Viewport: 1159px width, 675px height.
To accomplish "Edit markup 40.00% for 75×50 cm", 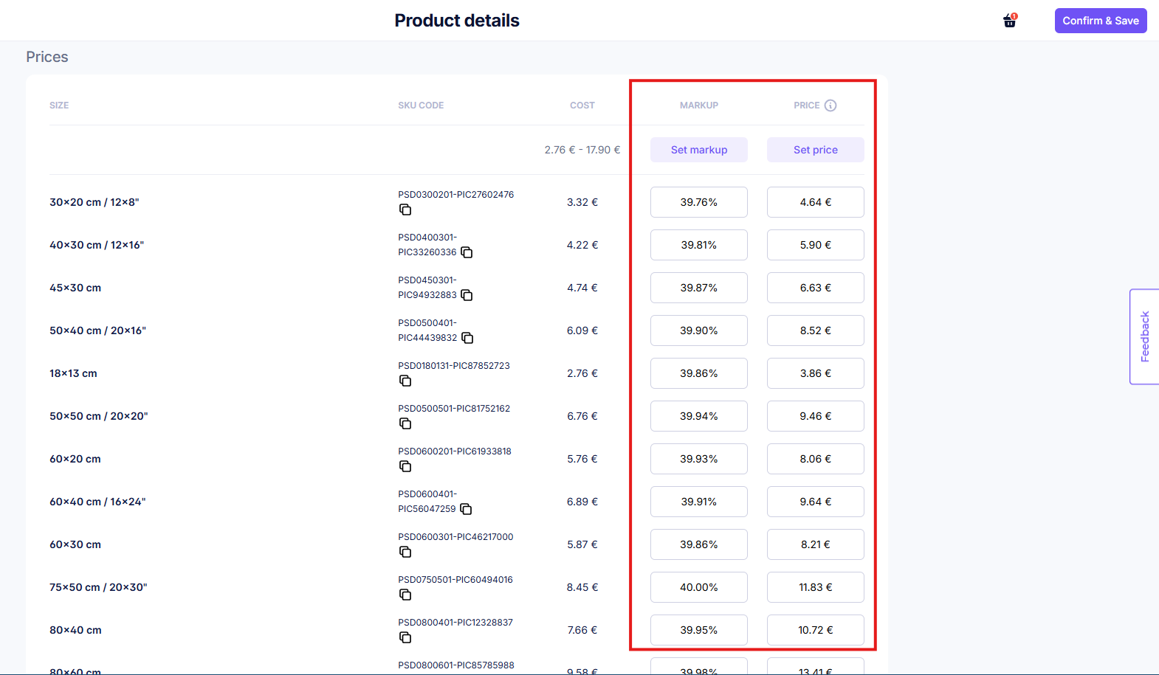I will (699, 587).
